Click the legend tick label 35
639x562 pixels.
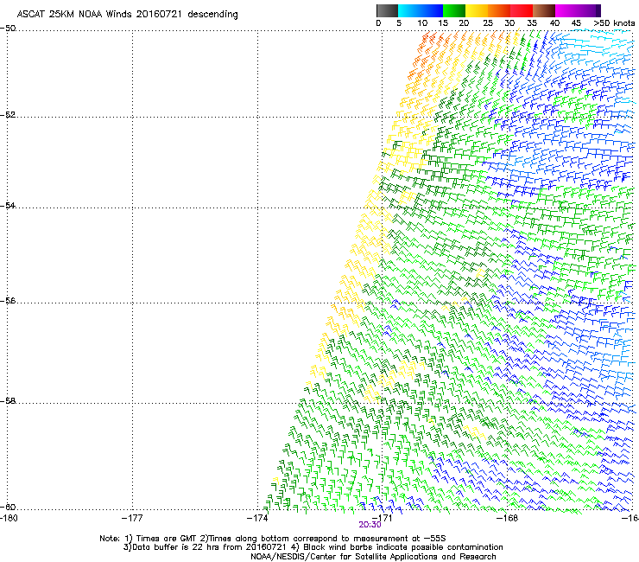click(532, 23)
